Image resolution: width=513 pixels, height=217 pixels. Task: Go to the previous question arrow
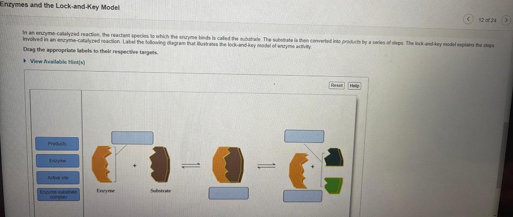coord(468,20)
